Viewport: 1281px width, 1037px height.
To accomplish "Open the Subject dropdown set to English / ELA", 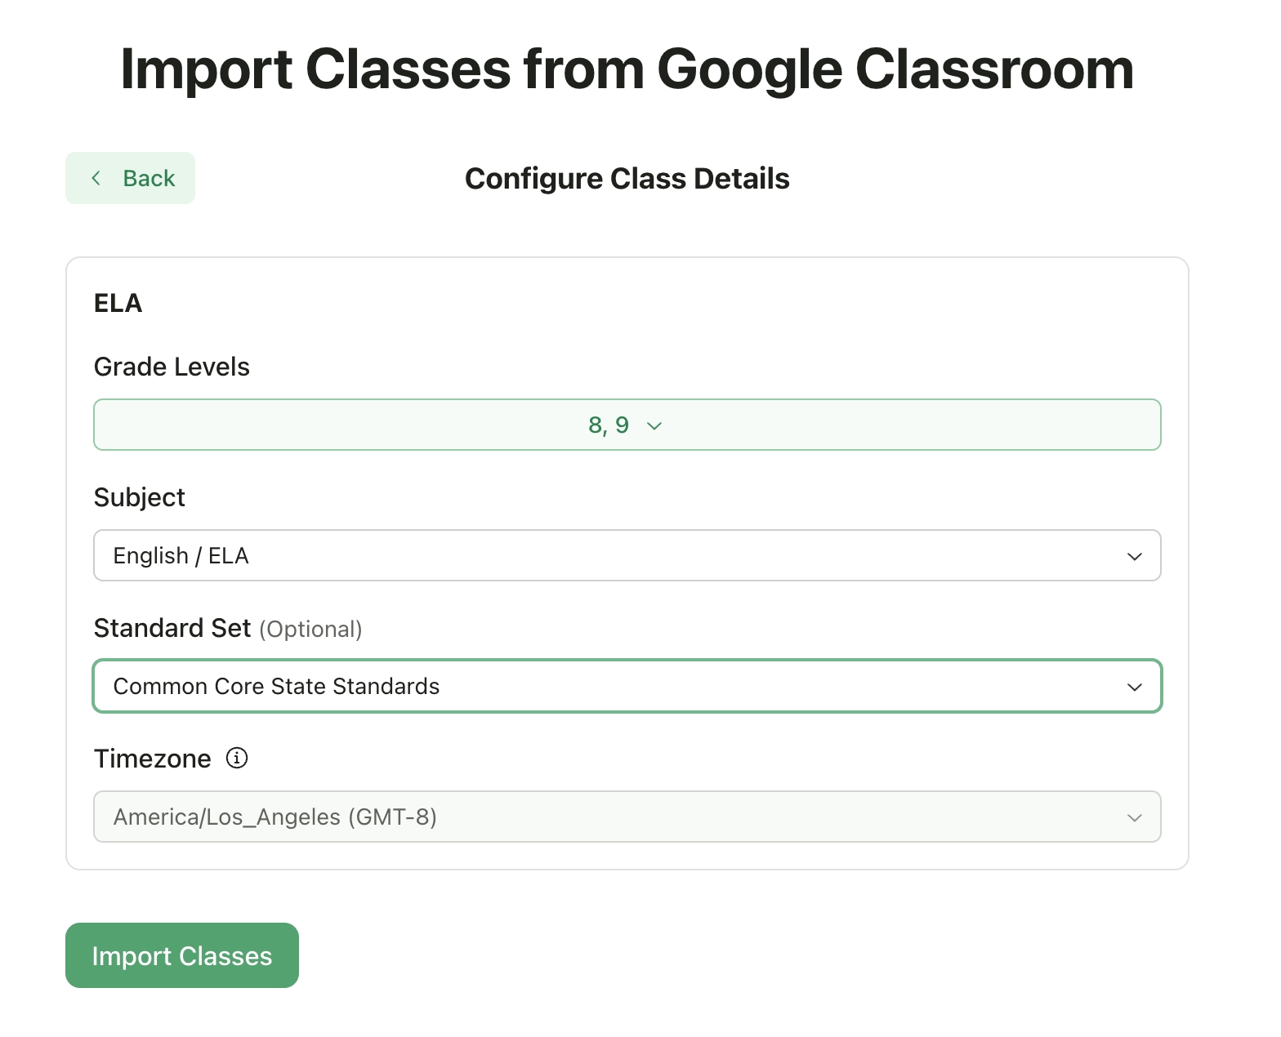I will coord(627,555).
